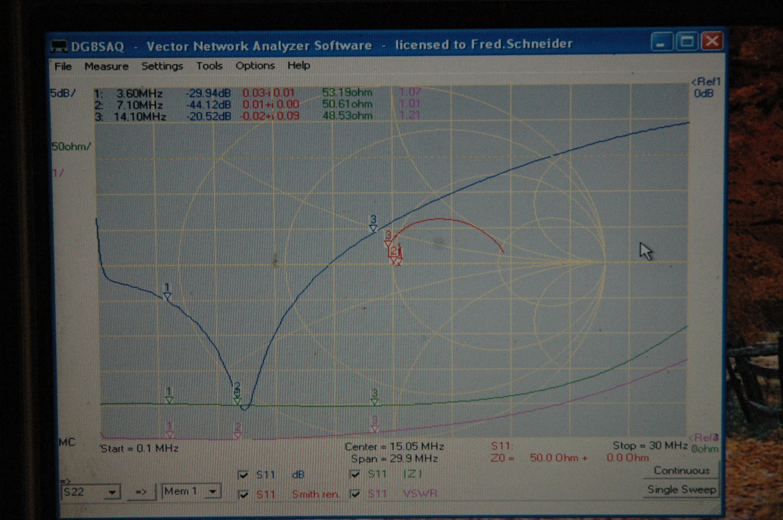Click the -44.12dB marker value
Screen dimensions: 783x520
[x=208, y=105]
